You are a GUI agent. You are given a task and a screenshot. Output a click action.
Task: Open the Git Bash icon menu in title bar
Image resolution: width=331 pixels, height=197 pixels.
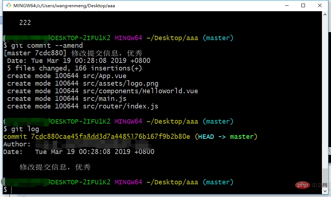click(8, 5)
